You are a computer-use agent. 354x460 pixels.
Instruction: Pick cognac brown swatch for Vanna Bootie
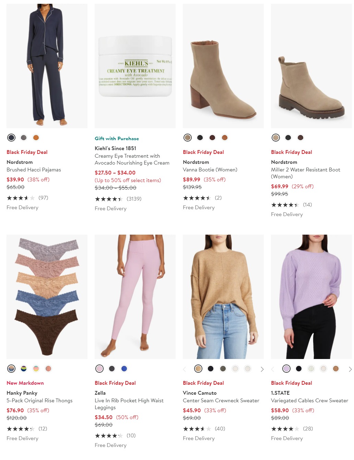pyautogui.click(x=225, y=138)
